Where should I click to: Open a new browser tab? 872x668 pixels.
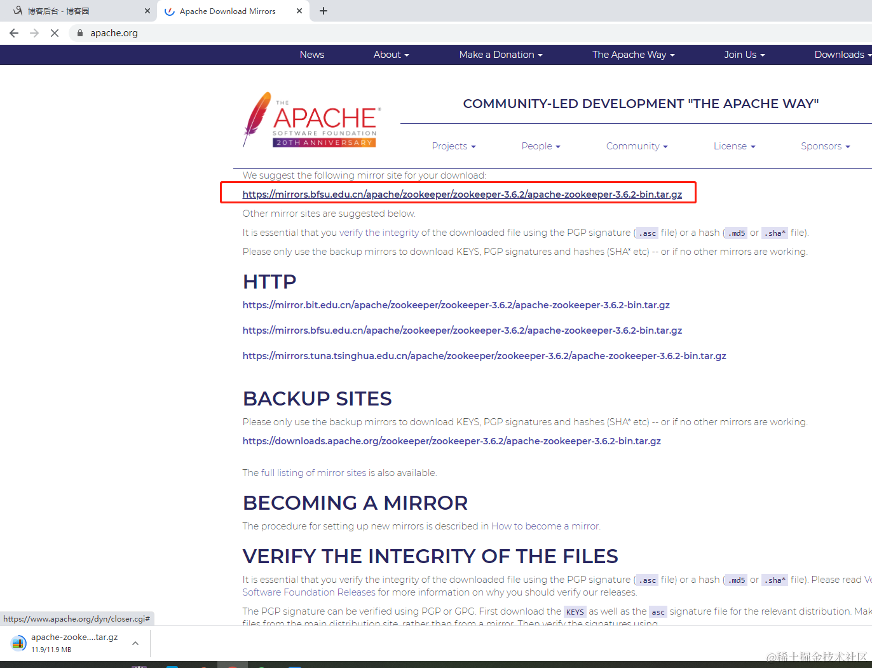[x=324, y=11]
